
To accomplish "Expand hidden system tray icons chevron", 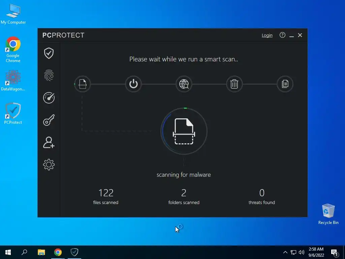I will tap(285, 252).
